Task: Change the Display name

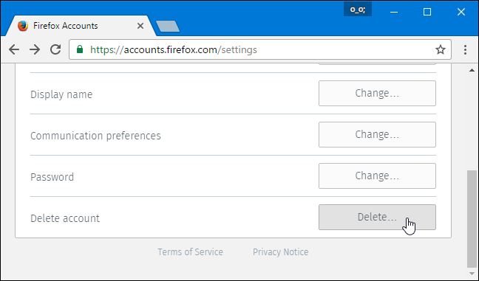Action: 377,93
